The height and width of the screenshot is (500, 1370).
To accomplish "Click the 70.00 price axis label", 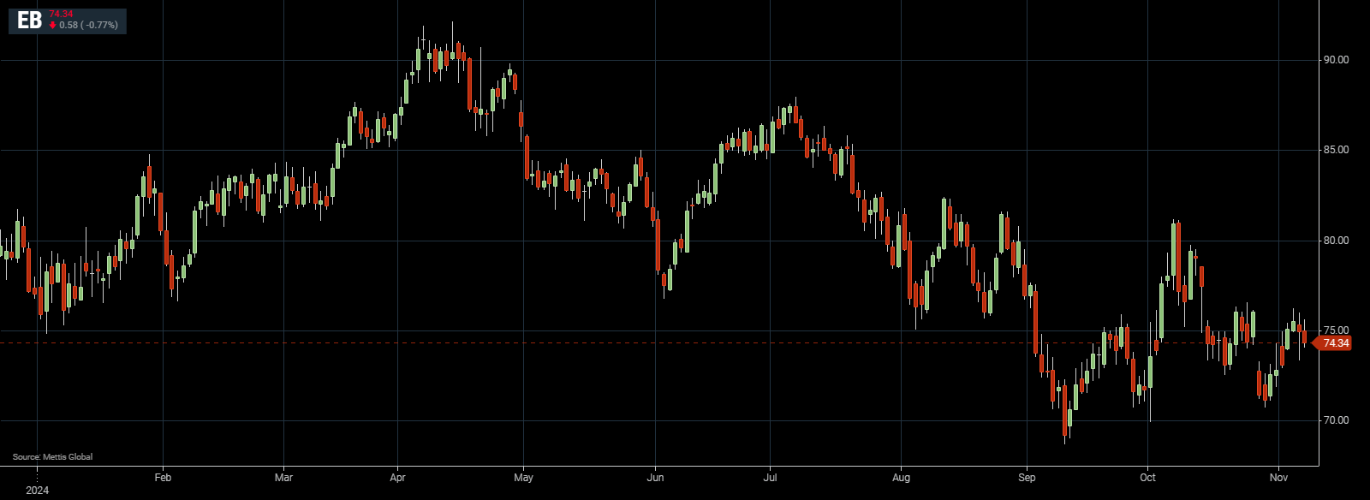I will [x=1336, y=420].
